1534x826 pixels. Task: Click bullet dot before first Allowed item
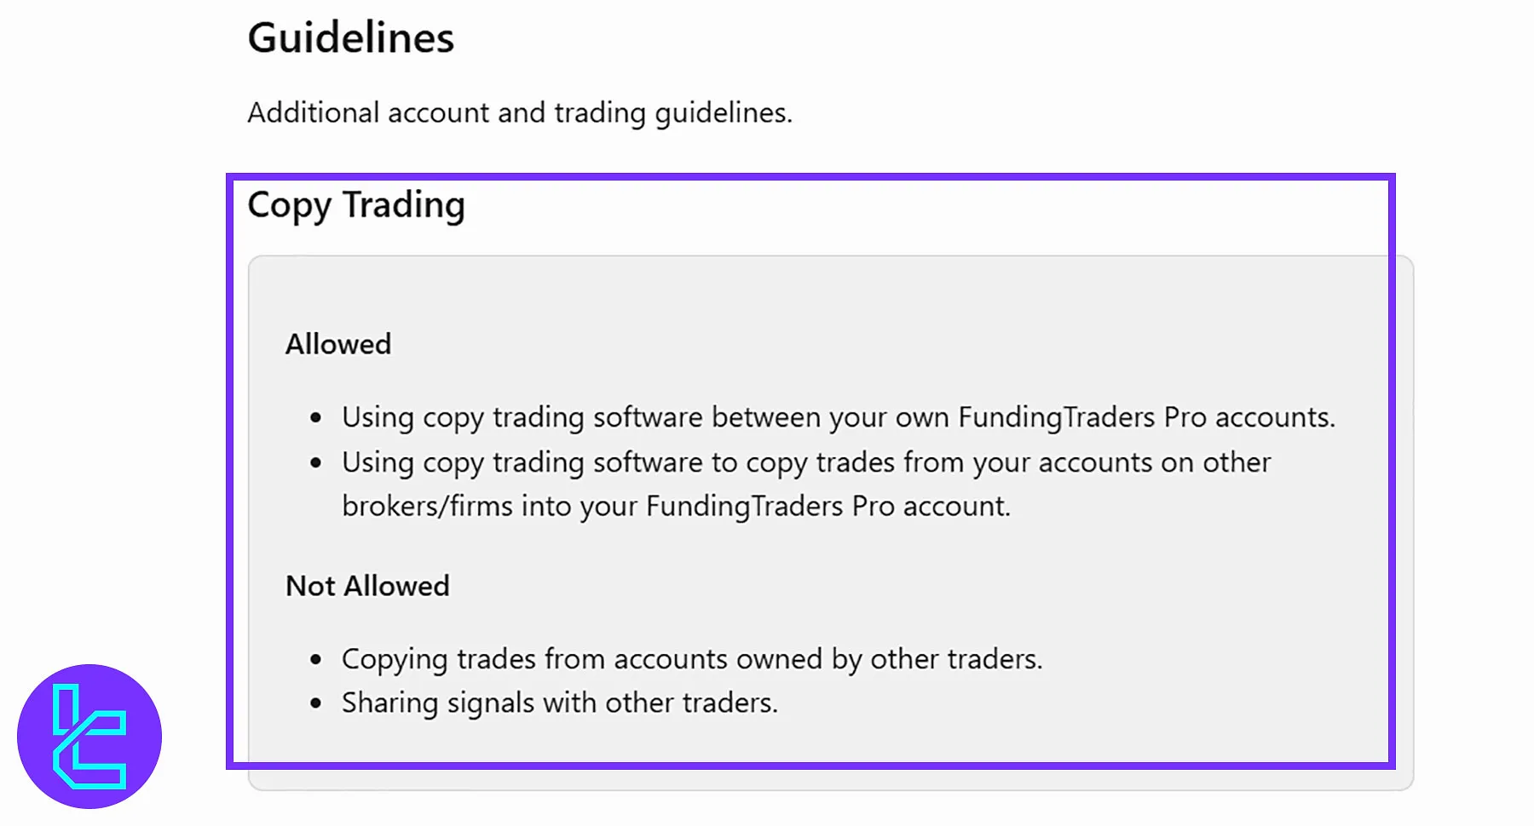point(316,418)
